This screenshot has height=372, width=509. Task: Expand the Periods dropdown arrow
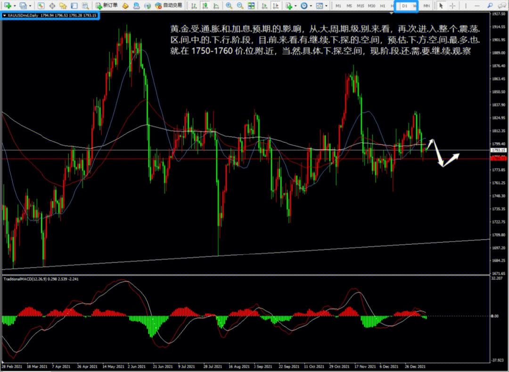tap(311, 6)
